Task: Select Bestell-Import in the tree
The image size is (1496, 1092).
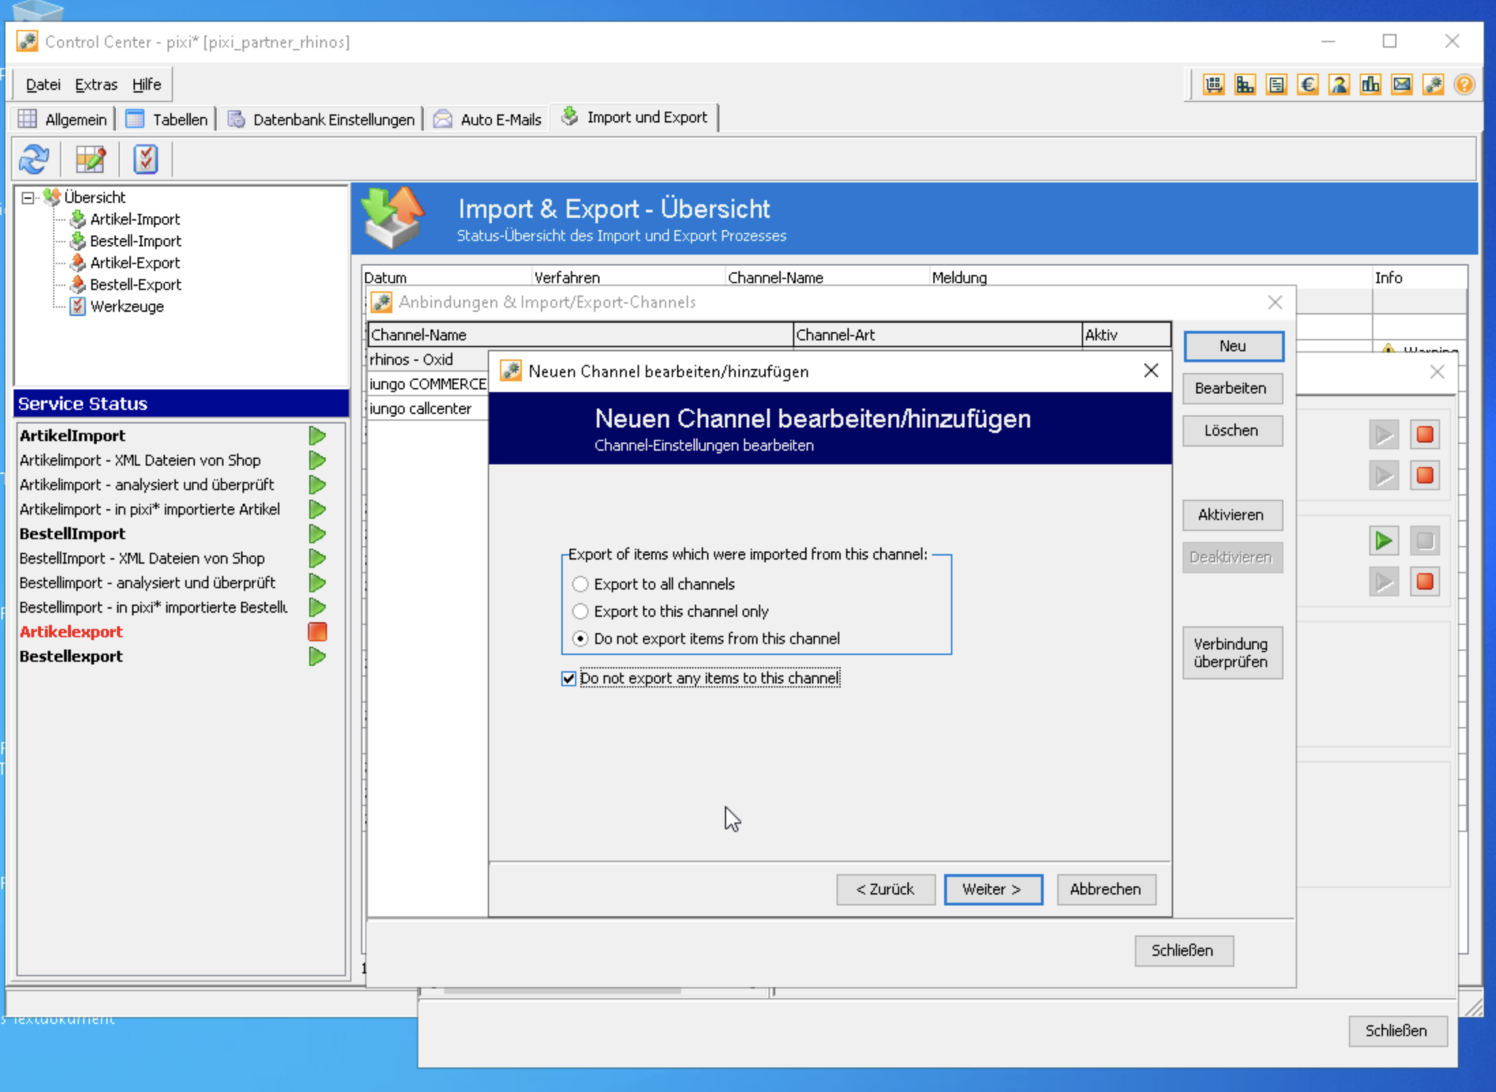Action: (136, 241)
